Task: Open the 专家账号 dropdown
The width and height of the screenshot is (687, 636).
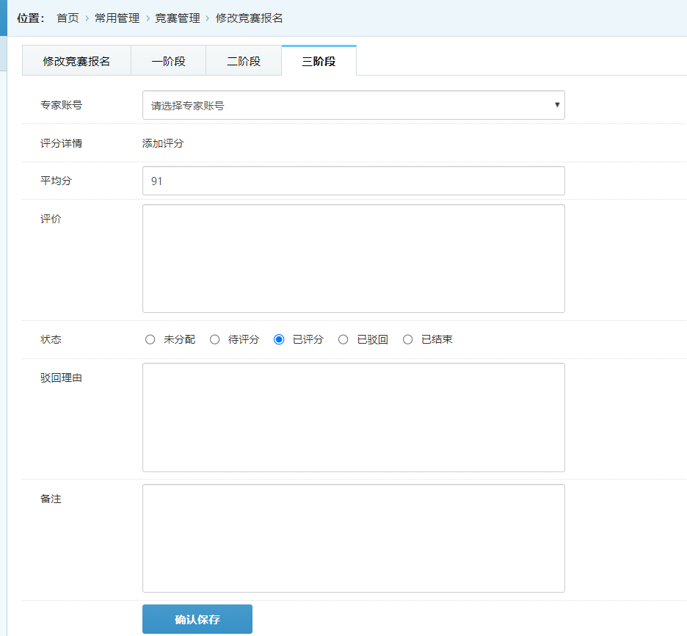Action: click(x=353, y=105)
